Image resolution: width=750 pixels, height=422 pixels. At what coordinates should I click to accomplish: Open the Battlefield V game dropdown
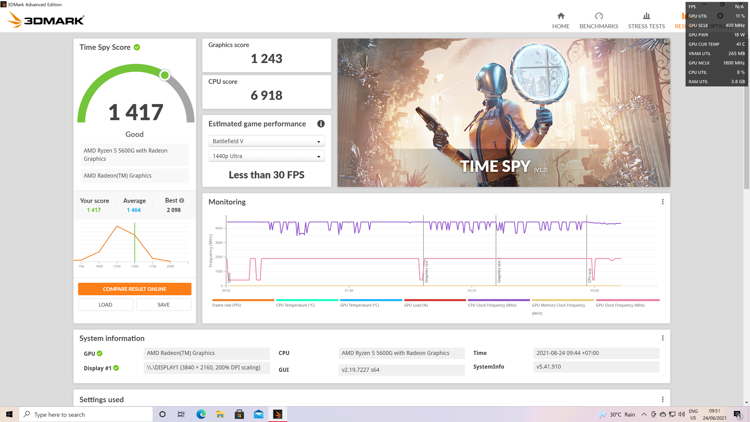266,141
